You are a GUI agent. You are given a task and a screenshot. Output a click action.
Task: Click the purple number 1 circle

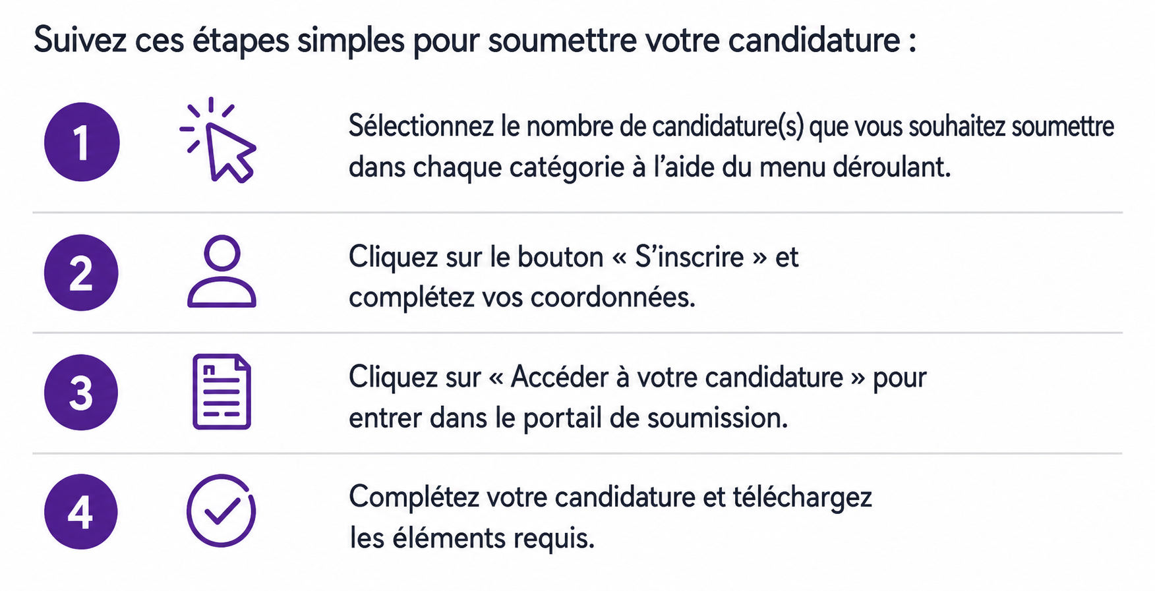tap(82, 142)
